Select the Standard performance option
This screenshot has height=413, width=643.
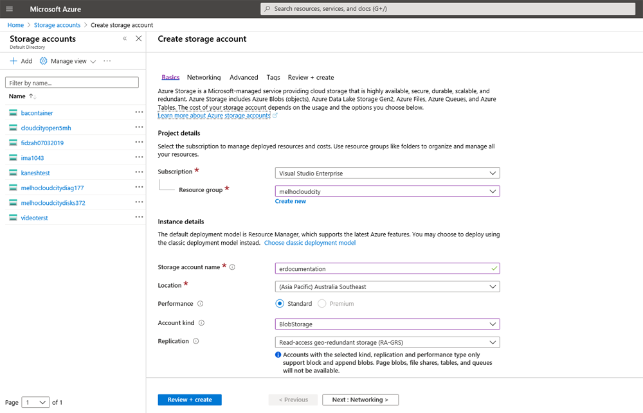pos(280,304)
